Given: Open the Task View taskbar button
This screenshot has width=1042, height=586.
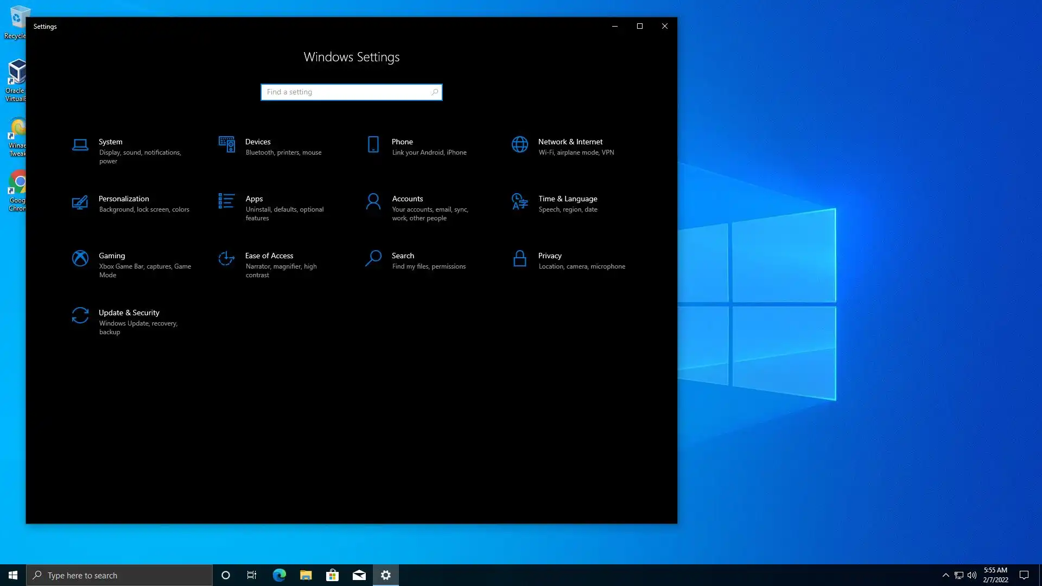Looking at the screenshot, I should pos(252,575).
